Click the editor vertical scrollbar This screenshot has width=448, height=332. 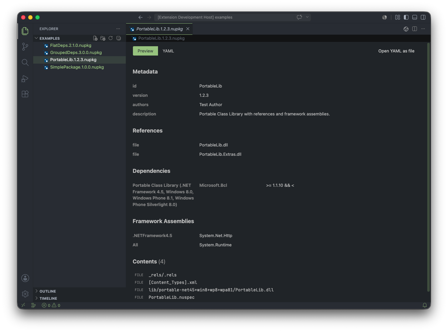coord(428,168)
